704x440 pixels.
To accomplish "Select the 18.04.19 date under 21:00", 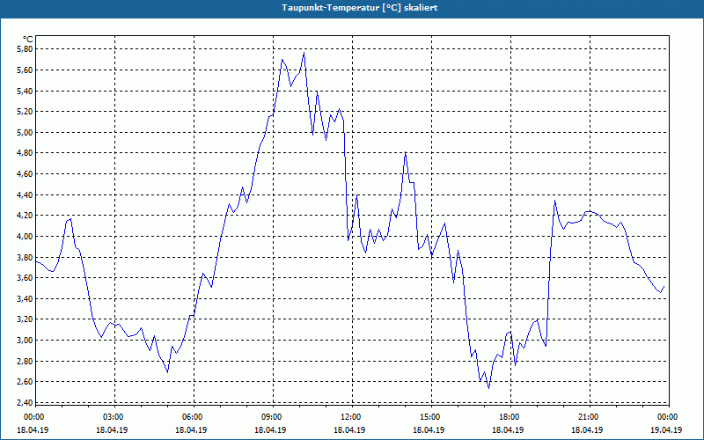I will click(587, 429).
